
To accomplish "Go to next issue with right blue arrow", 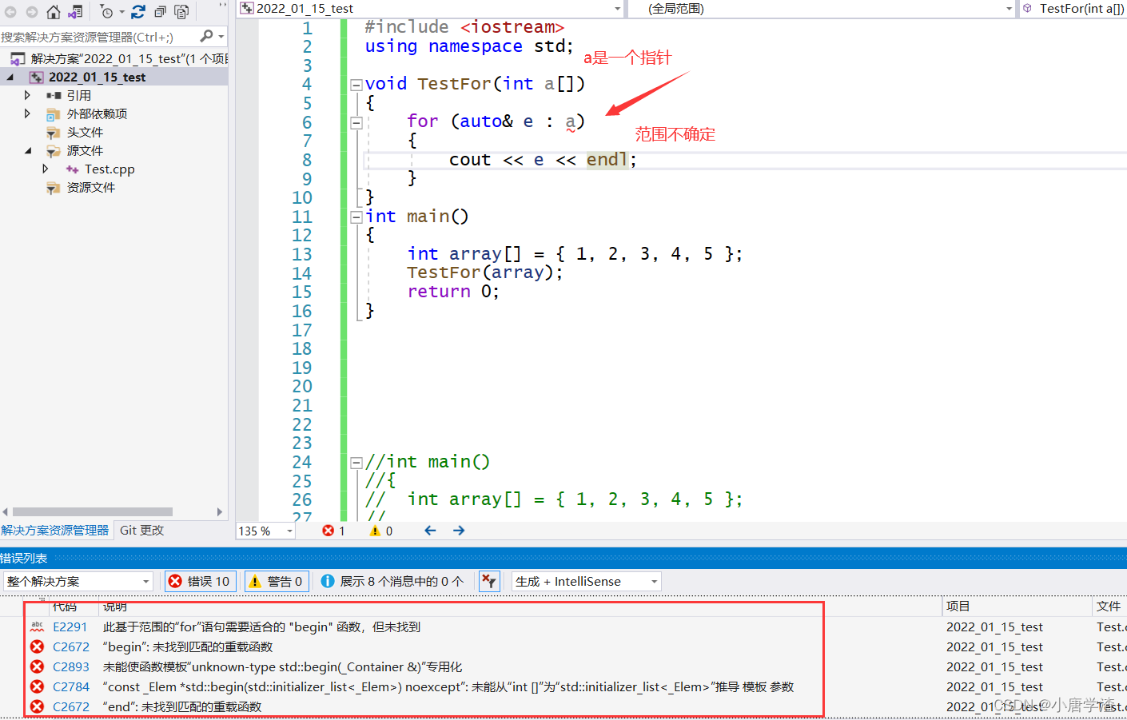I will point(459,531).
